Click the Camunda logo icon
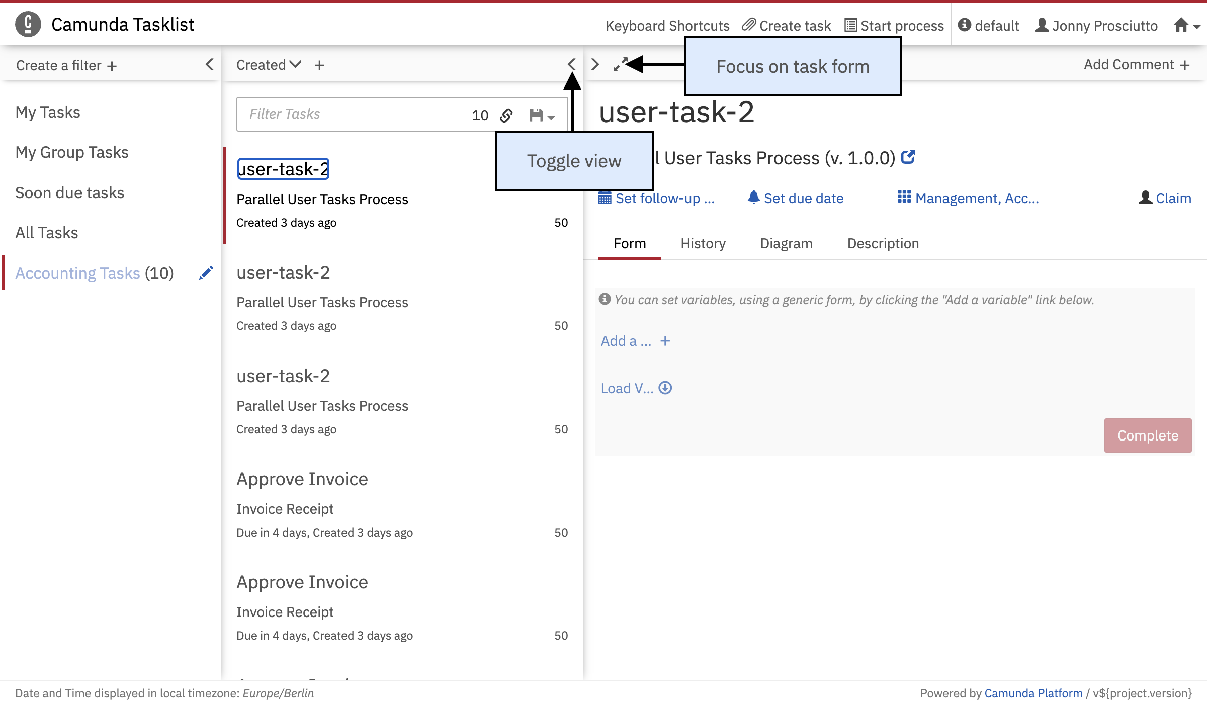The height and width of the screenshot is (704, 1207). coord(28,24)
